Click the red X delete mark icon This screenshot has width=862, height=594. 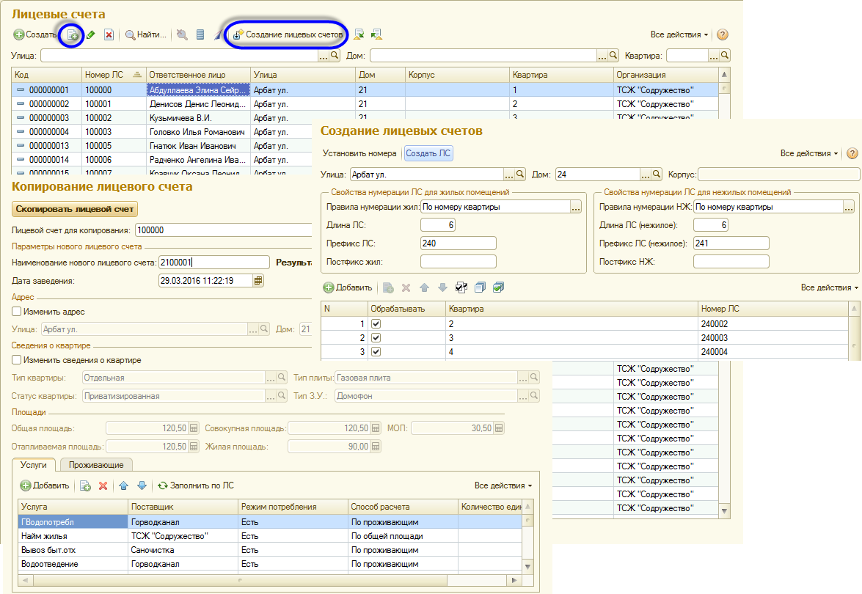pyautogui.click(x=109, y=34)
